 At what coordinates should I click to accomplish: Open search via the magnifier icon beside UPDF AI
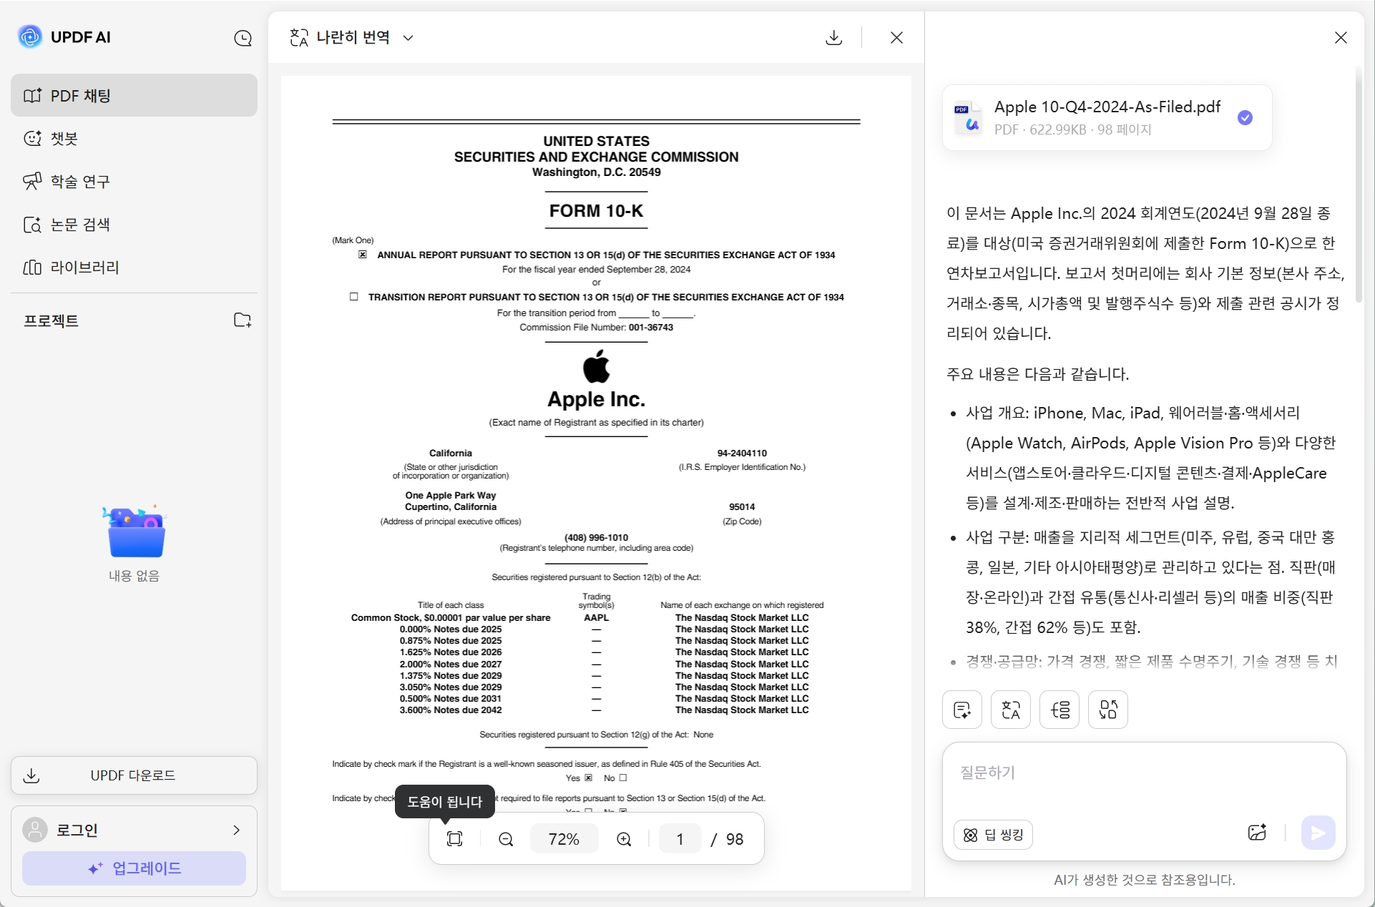pos(243,38)
